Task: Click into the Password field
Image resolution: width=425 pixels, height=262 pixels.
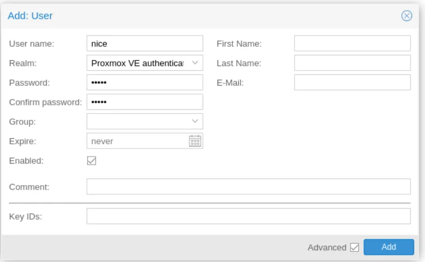Action: point(144,82)
